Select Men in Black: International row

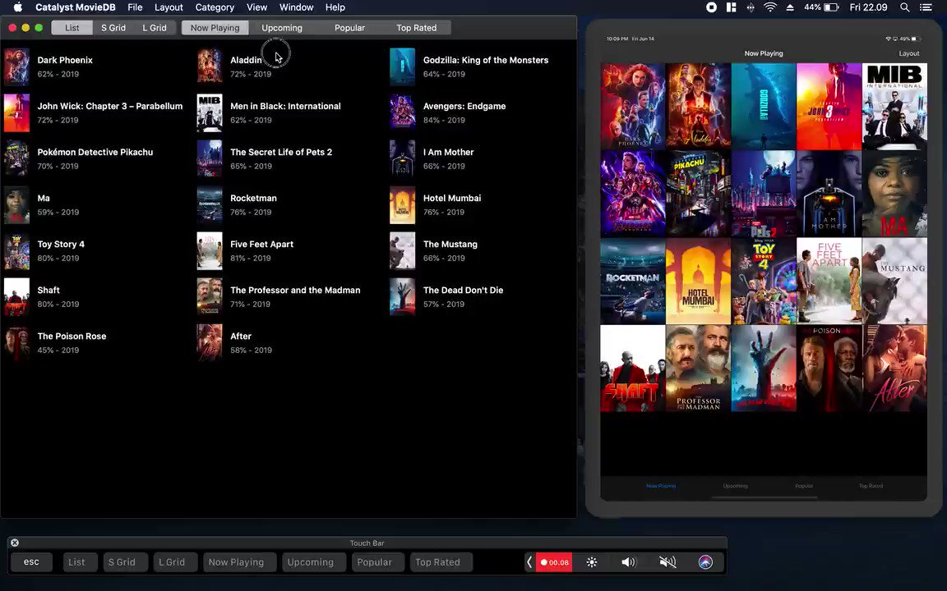290,112
